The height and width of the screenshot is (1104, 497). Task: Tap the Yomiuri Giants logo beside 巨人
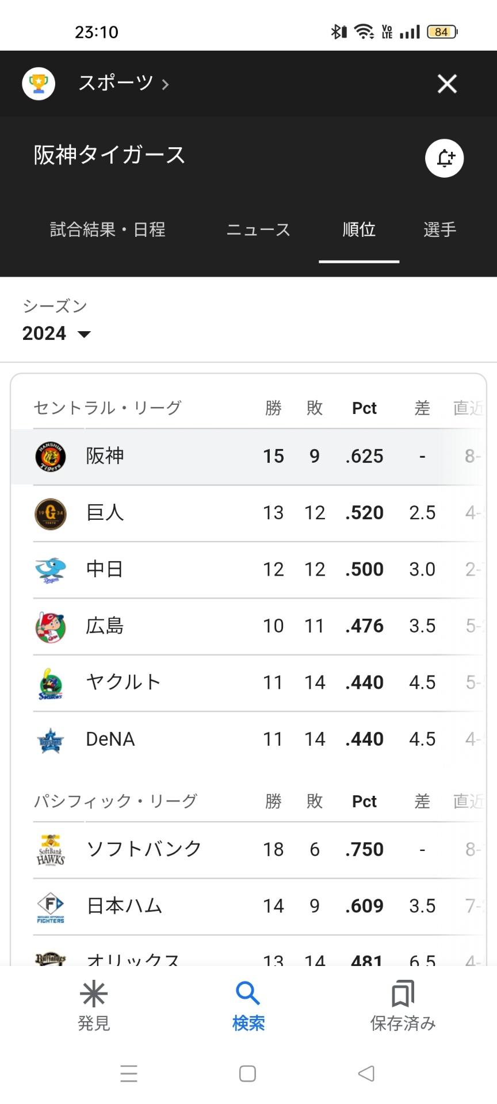tap(51, 513)
